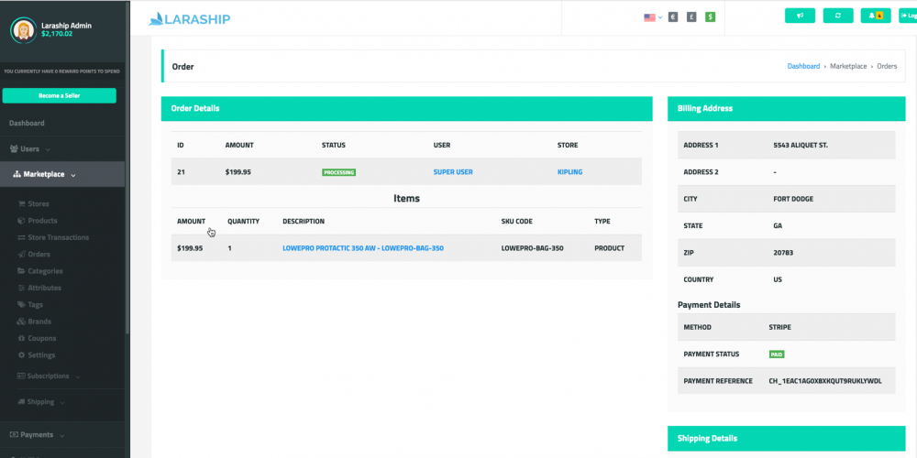Click the refresh icon button in header
Viewport: 917px width, 458px height.
838,16
